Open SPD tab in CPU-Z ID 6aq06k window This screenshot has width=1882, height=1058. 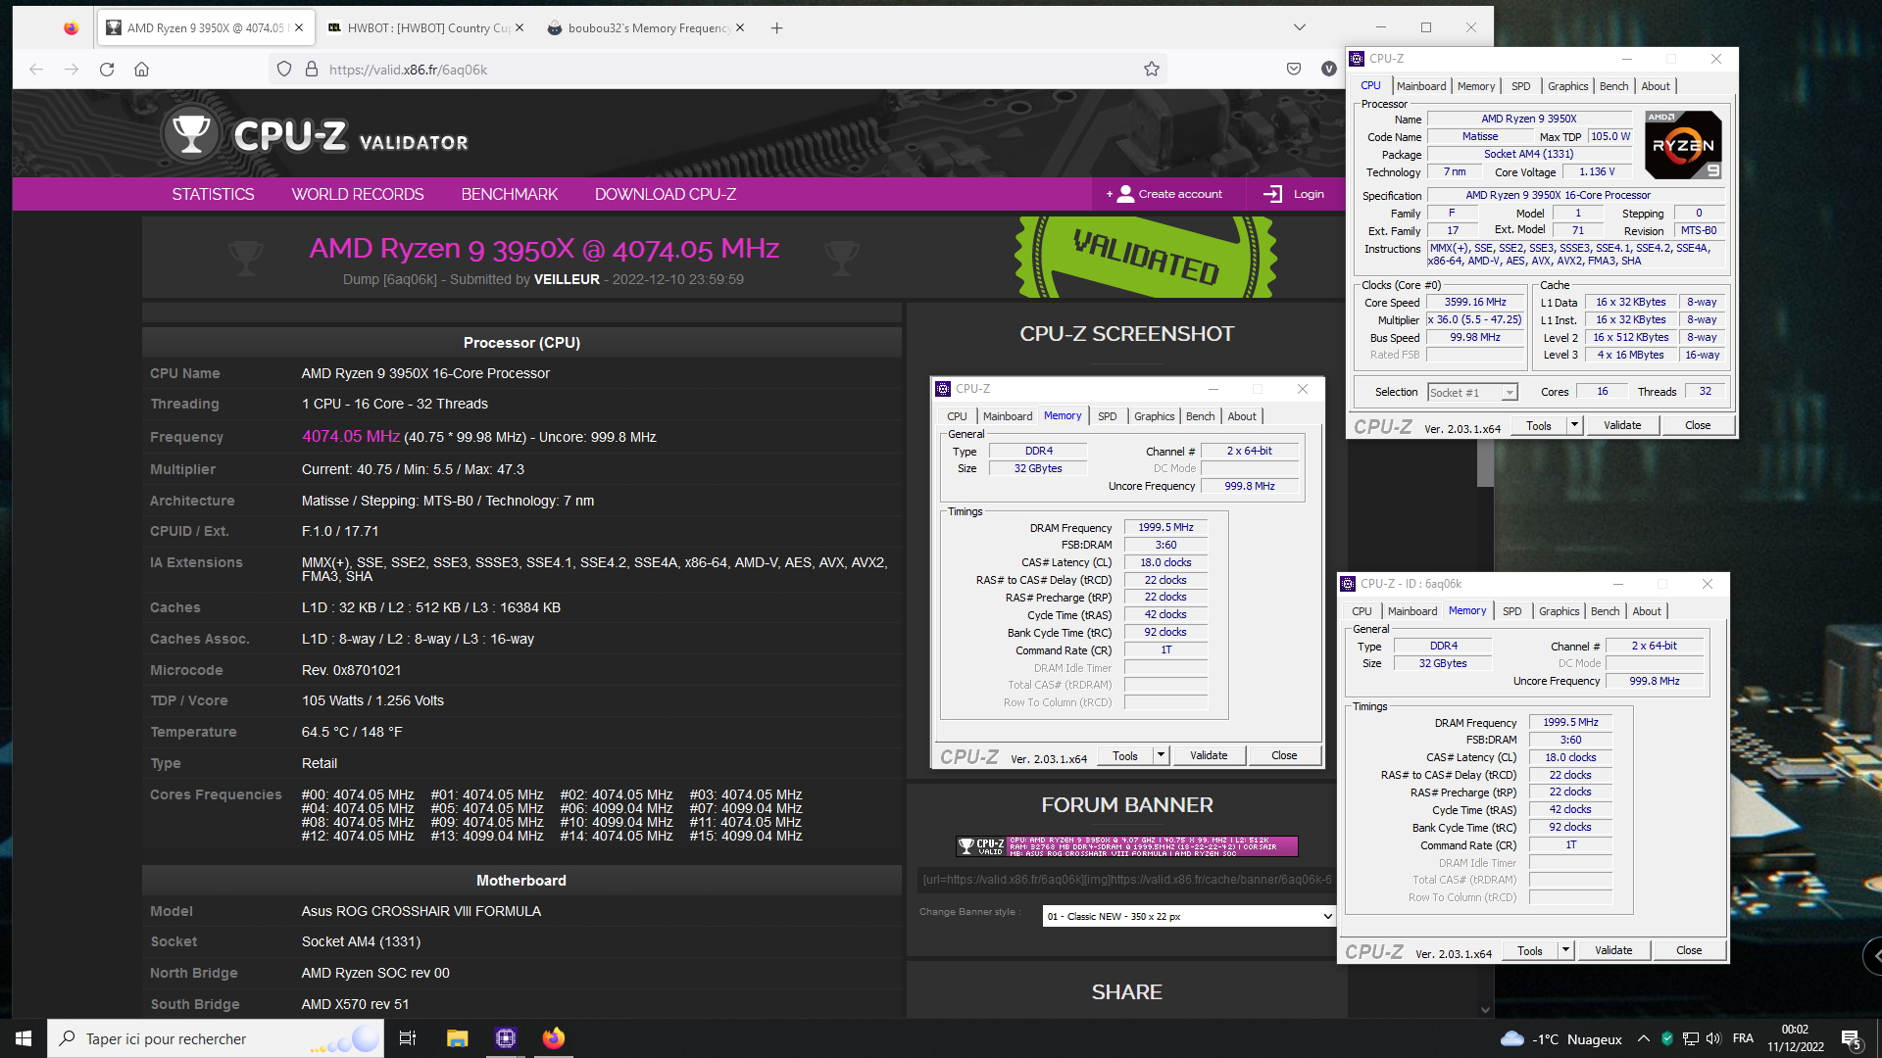tap(1512, 611)
